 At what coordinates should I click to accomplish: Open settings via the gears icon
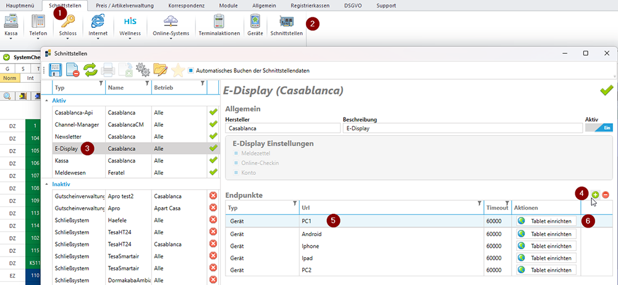pos(143,70)
